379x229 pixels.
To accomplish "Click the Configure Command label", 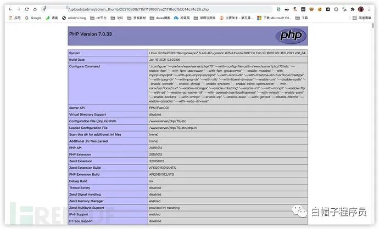I will pyautogui.click(x=85, y=66).
